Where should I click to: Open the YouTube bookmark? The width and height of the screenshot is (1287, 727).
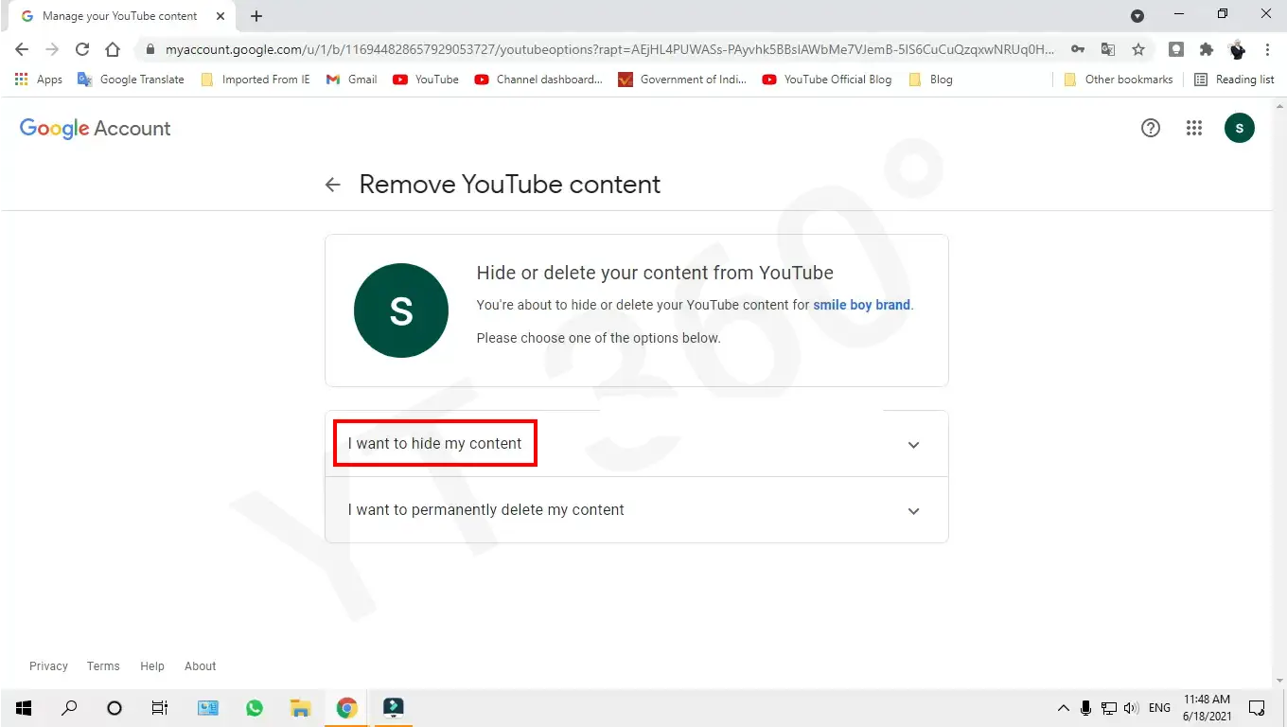tap(426, 80)
